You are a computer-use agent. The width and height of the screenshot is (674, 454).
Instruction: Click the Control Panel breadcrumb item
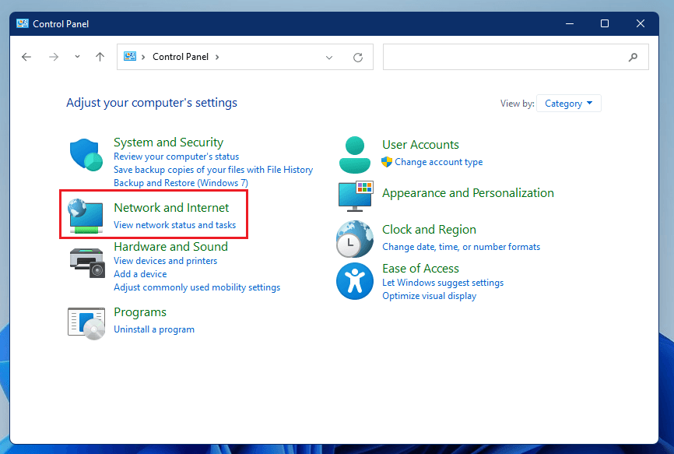[181, 57]
